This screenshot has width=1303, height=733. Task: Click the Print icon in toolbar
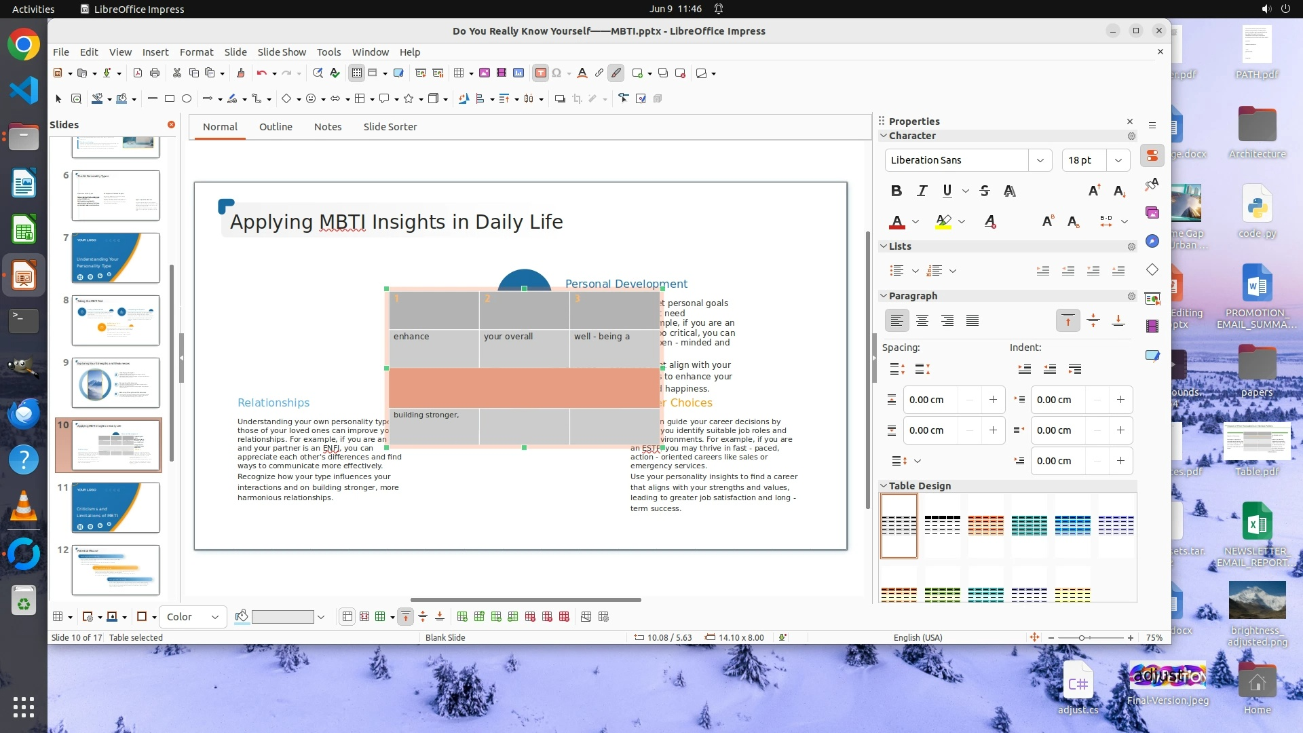click(155, 73)
